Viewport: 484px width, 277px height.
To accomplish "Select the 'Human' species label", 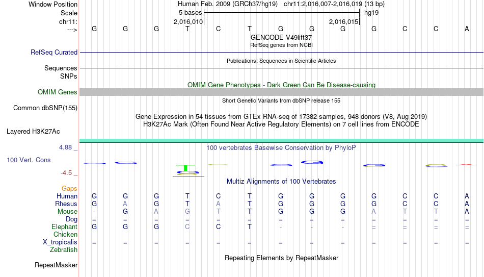I will [67, 196].
